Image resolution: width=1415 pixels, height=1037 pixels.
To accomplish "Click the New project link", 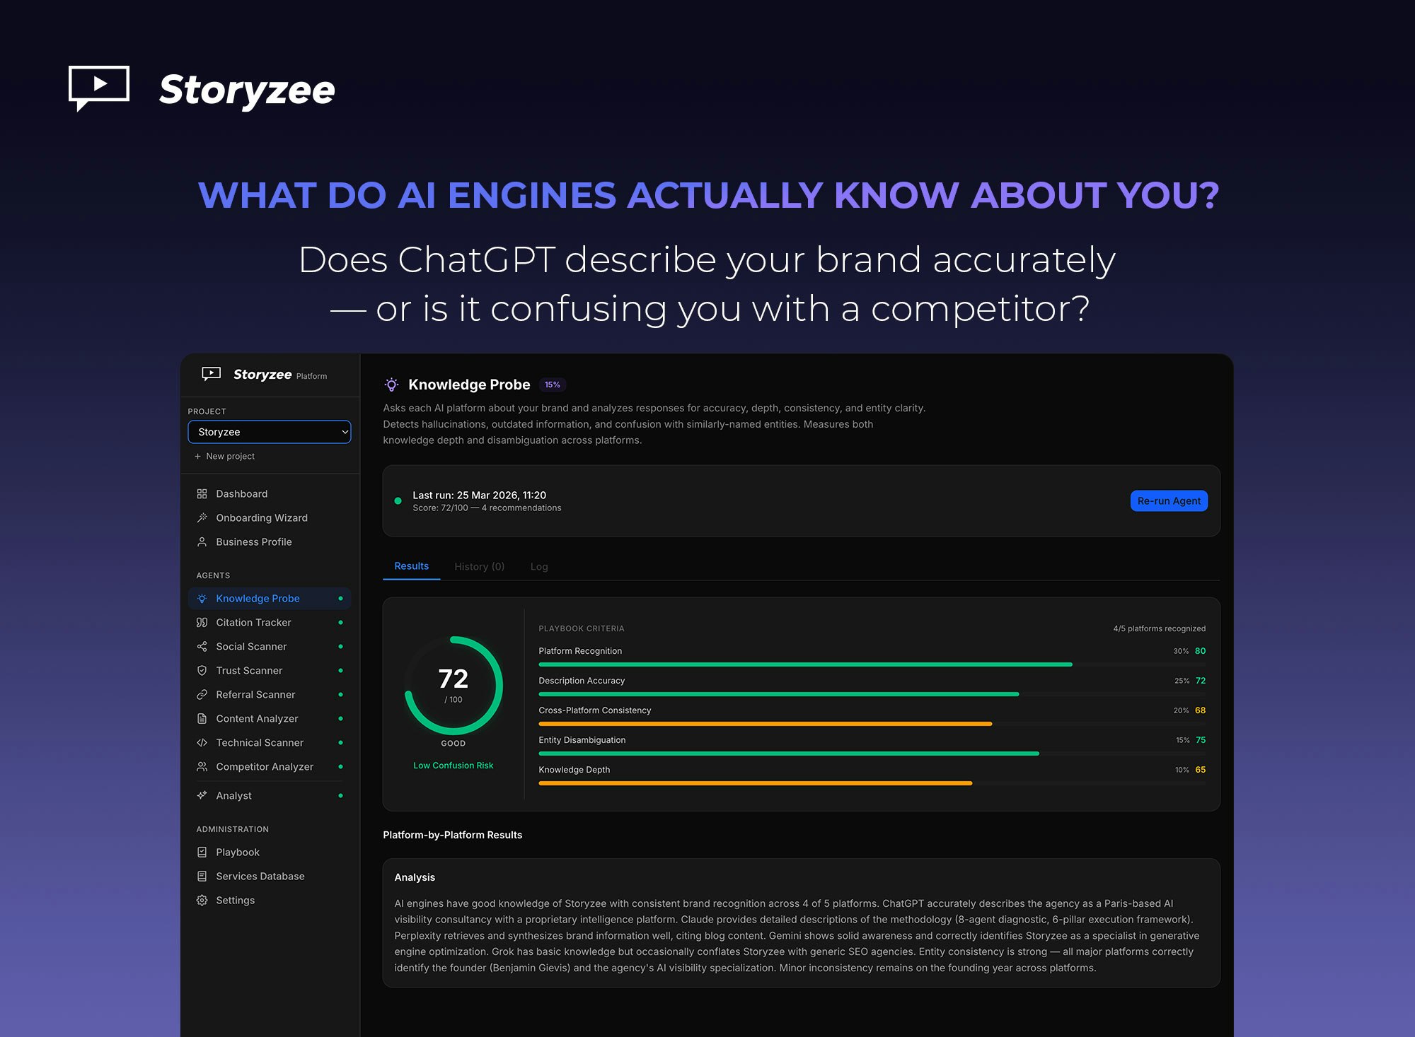I will pos(229,456).
